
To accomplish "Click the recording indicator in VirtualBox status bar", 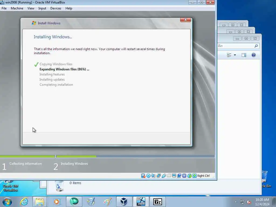I will point(179,176).
